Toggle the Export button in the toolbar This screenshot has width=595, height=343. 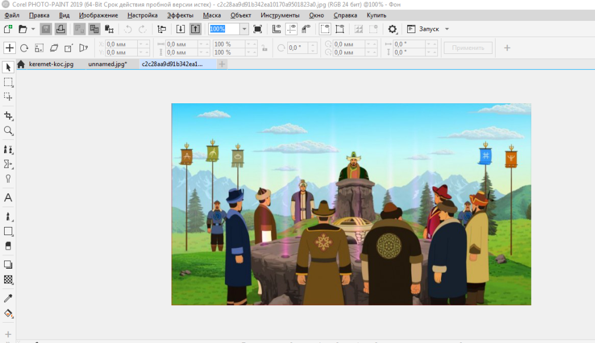(x=195, y=29)
